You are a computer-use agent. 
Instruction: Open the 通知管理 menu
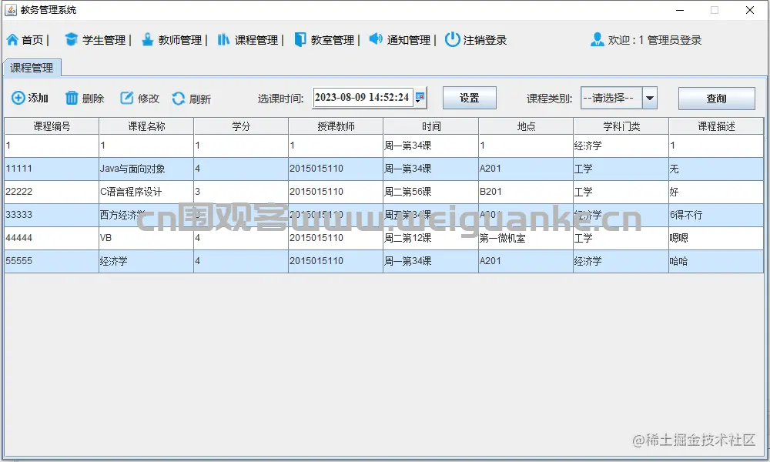coord(409,40)
